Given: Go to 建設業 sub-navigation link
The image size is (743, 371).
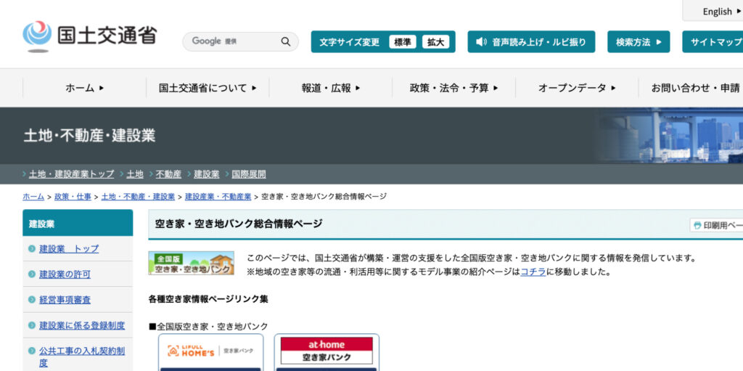Looking at the screenshot, I should coord(207,174).
